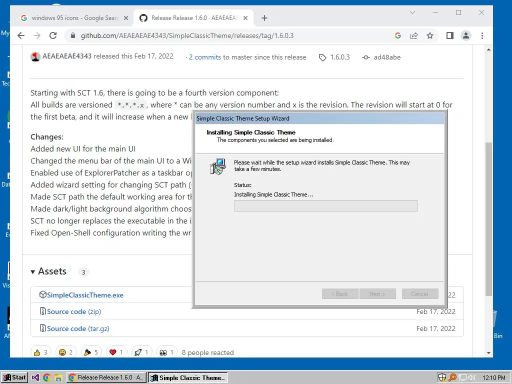Viewport: 512px width, 384px height.
Task: Click the orange magnifier tray icon
Action: coord(452,377)
